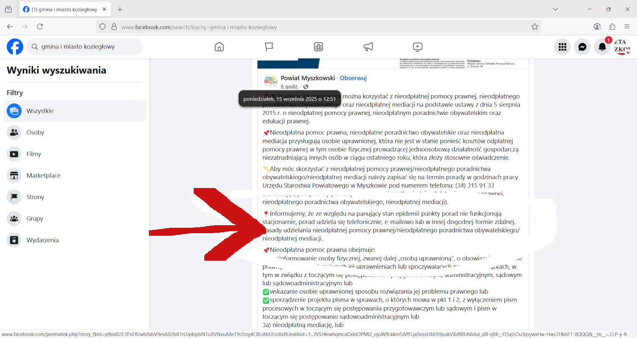This screenshot has width=637, height=338.
Task: Open the Ads megaphone icon
Action: 368,47
